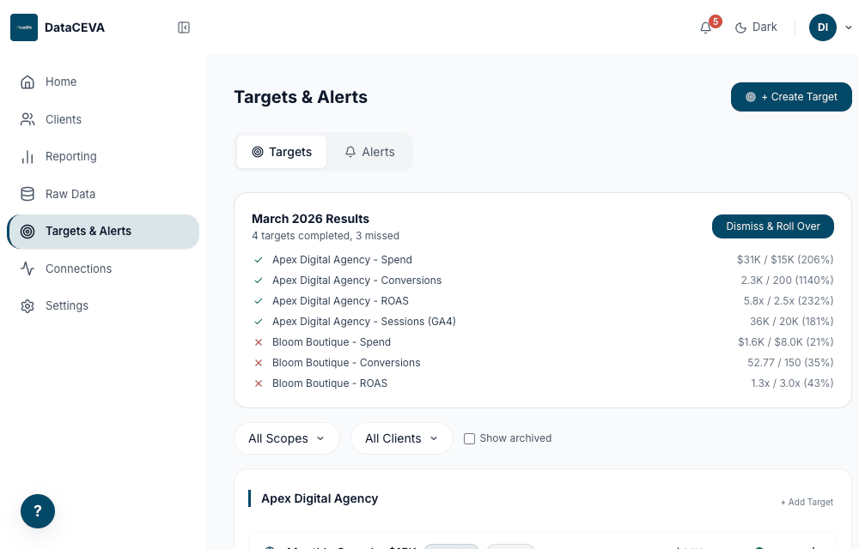Select Bloom Boutique - ROAS row
Viewport: 859px width, 549px height.
click(542, 383)
